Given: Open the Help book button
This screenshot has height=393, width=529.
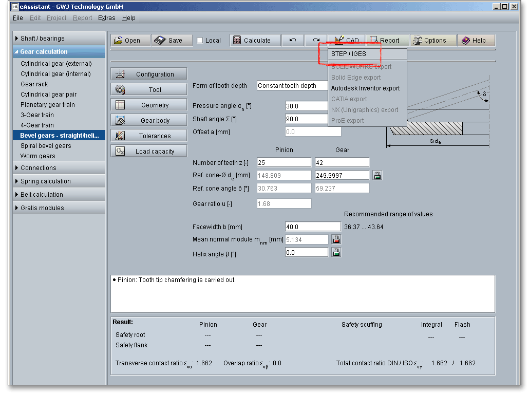Looking at the screenshot, I should [x=473, y=41].
